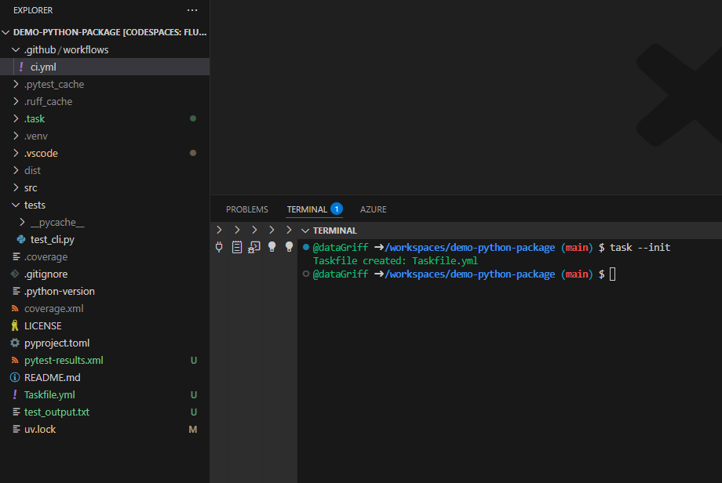The image size is (722, 483).
Task: Collapse the DEMO-PYTHON-PACKAGE root folder
Action: pos(6,32)
